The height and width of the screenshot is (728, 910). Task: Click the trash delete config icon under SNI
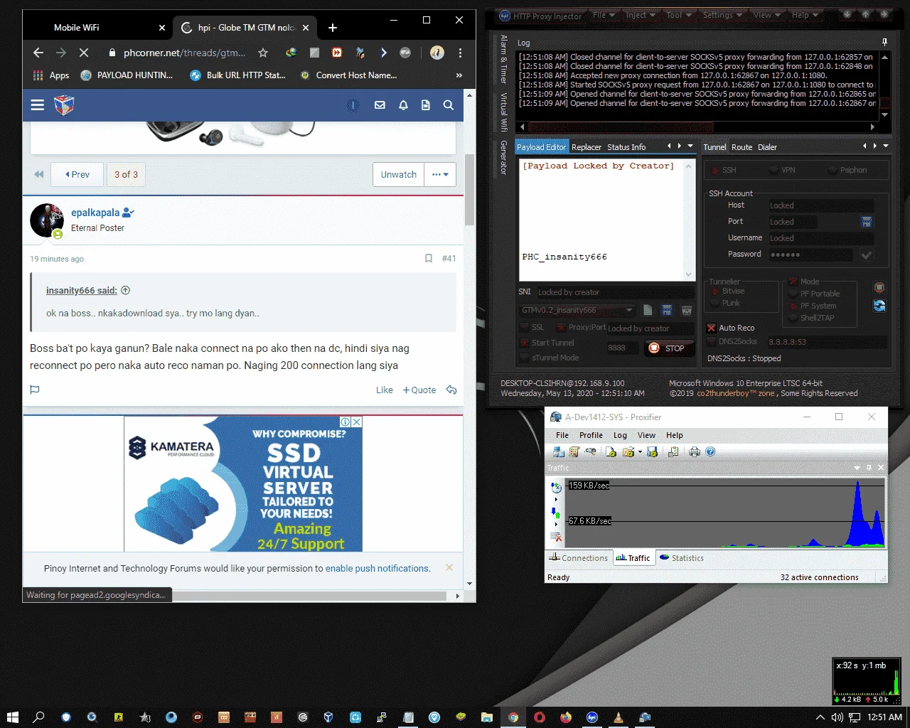click(x=686, y=310)
